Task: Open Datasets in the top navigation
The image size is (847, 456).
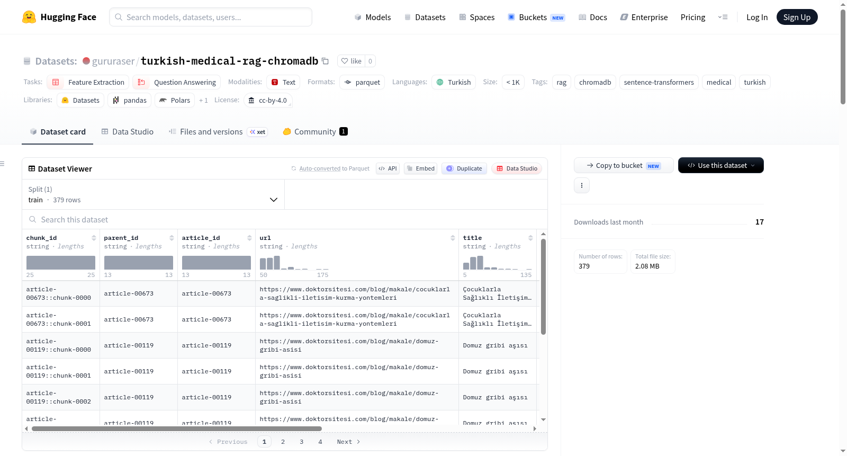Action: [x=425, y=17]
